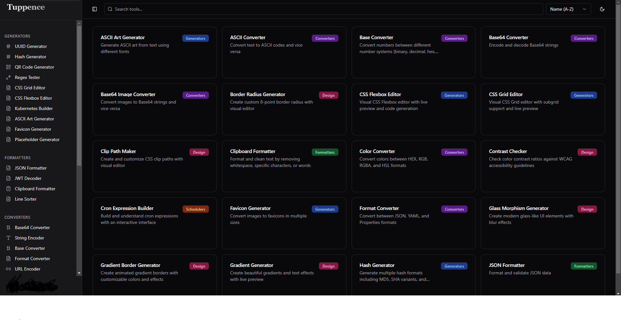Click the sidebar scroll down arrow
The height and width of the screenshot is (320, 621).
click(79, 273)
